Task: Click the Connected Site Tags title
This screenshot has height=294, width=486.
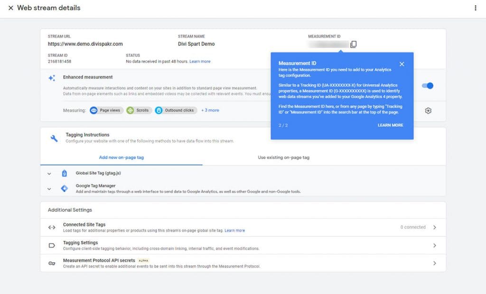Action: 84,225
